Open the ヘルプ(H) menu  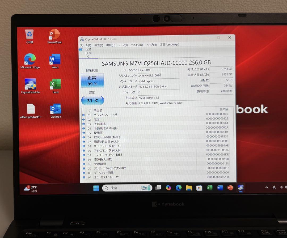[x=151, y=45]
